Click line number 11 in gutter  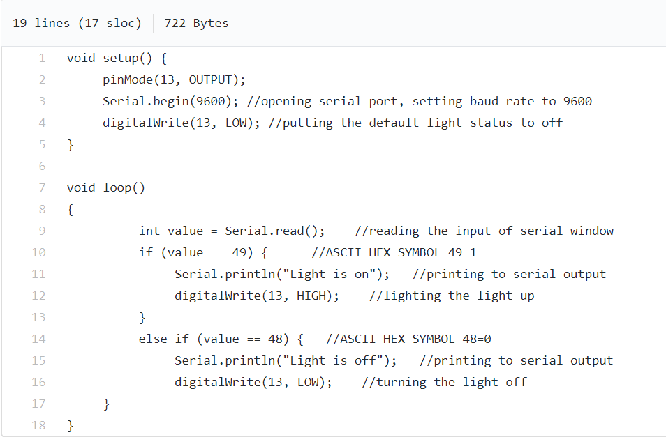[x=38, y=274]
